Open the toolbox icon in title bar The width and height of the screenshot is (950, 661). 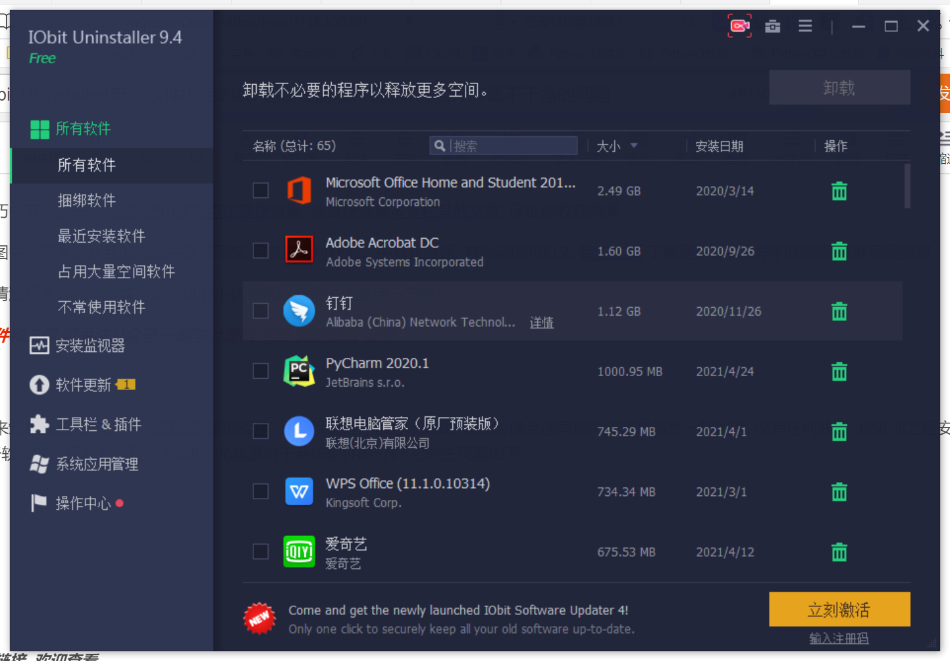[x=773, y=26]
